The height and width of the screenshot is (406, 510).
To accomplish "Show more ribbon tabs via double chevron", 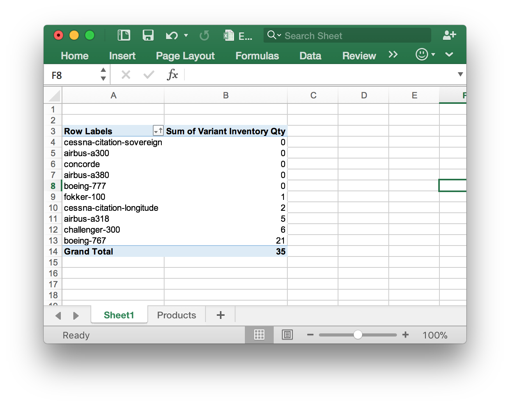I will coord(393,55).
